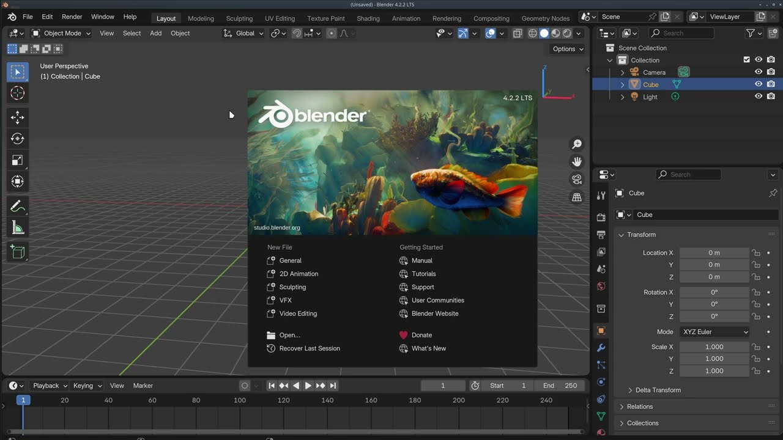Toggle snapping magnet in header
The width and height of the screenshot is (783, 440).
297,34
